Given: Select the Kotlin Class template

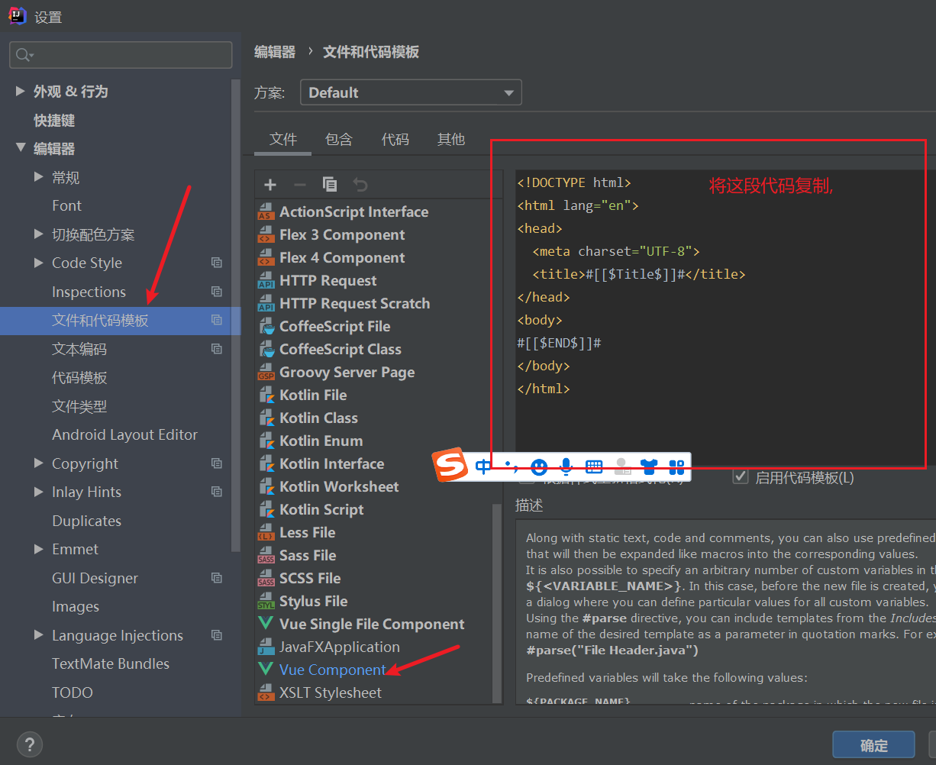Looking at the screenshot, I should pos(319,418).
